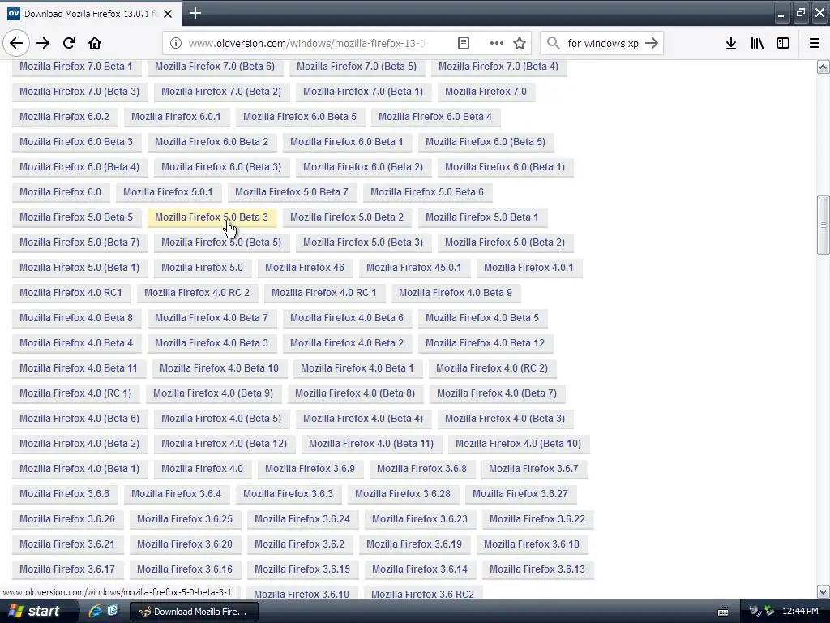Toggle reader view in address bar
Viewport: 830px width, 623px height.
pyautogui.click(x=463, y=43)
